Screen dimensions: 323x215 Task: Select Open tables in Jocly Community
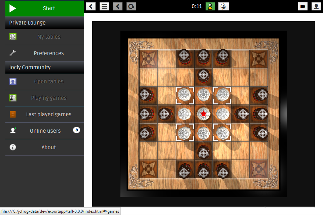tap(48, 82)
